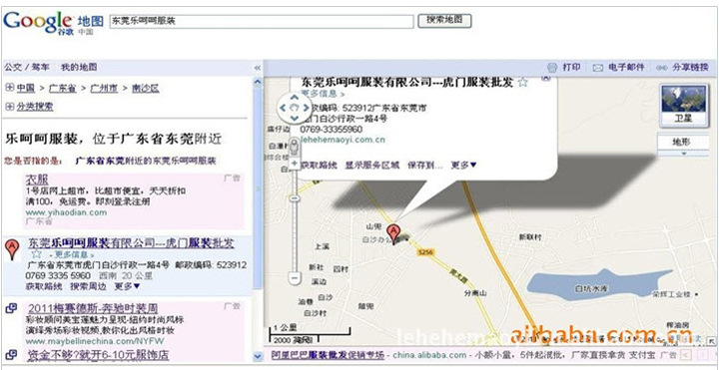Click left panel scrollbar up arrow
The width and height of the screenshot is (719, 370).
[x=258, y=83]
